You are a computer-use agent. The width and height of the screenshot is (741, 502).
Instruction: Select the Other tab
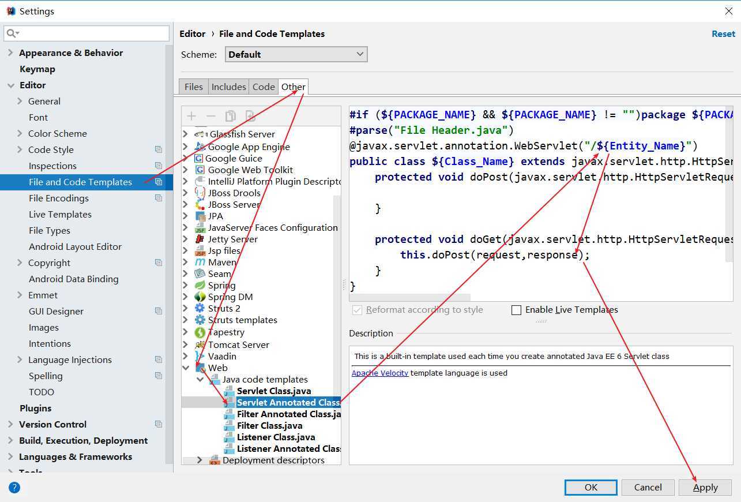[294, 87]
